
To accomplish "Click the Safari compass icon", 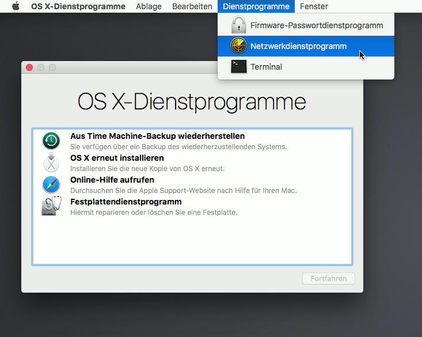I will tap(51, 185).
